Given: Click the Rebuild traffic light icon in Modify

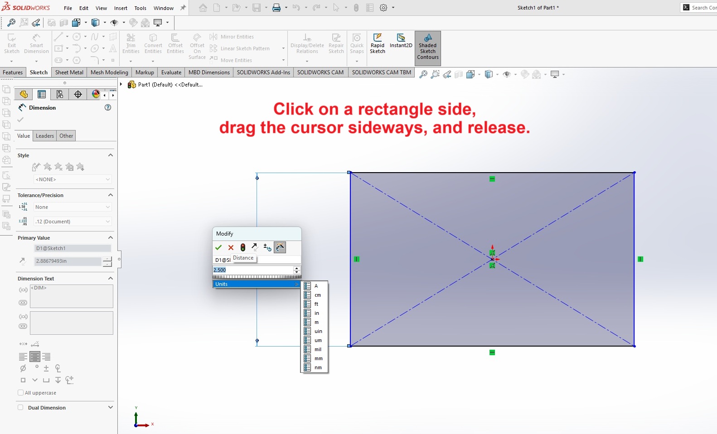Looking at the screenshot, I should [243, 247].
